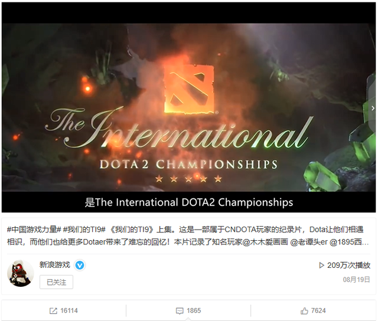Click the Dota 2 logo in video
The image size is (378, 321).
(189, 89)
